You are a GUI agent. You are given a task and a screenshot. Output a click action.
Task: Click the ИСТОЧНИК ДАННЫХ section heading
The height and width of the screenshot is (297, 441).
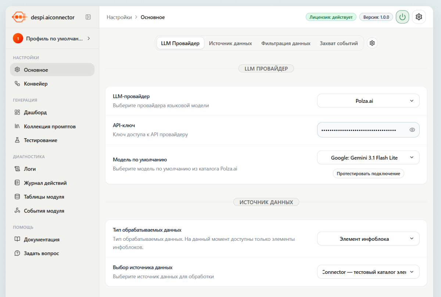pos(266,202)
